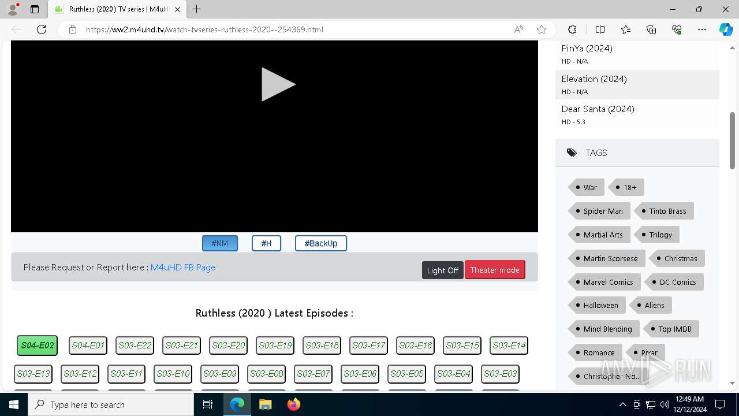This screenshot has width=739, height=416.
Task: Open M4uHD FB Page link
Action: (183, 268)
